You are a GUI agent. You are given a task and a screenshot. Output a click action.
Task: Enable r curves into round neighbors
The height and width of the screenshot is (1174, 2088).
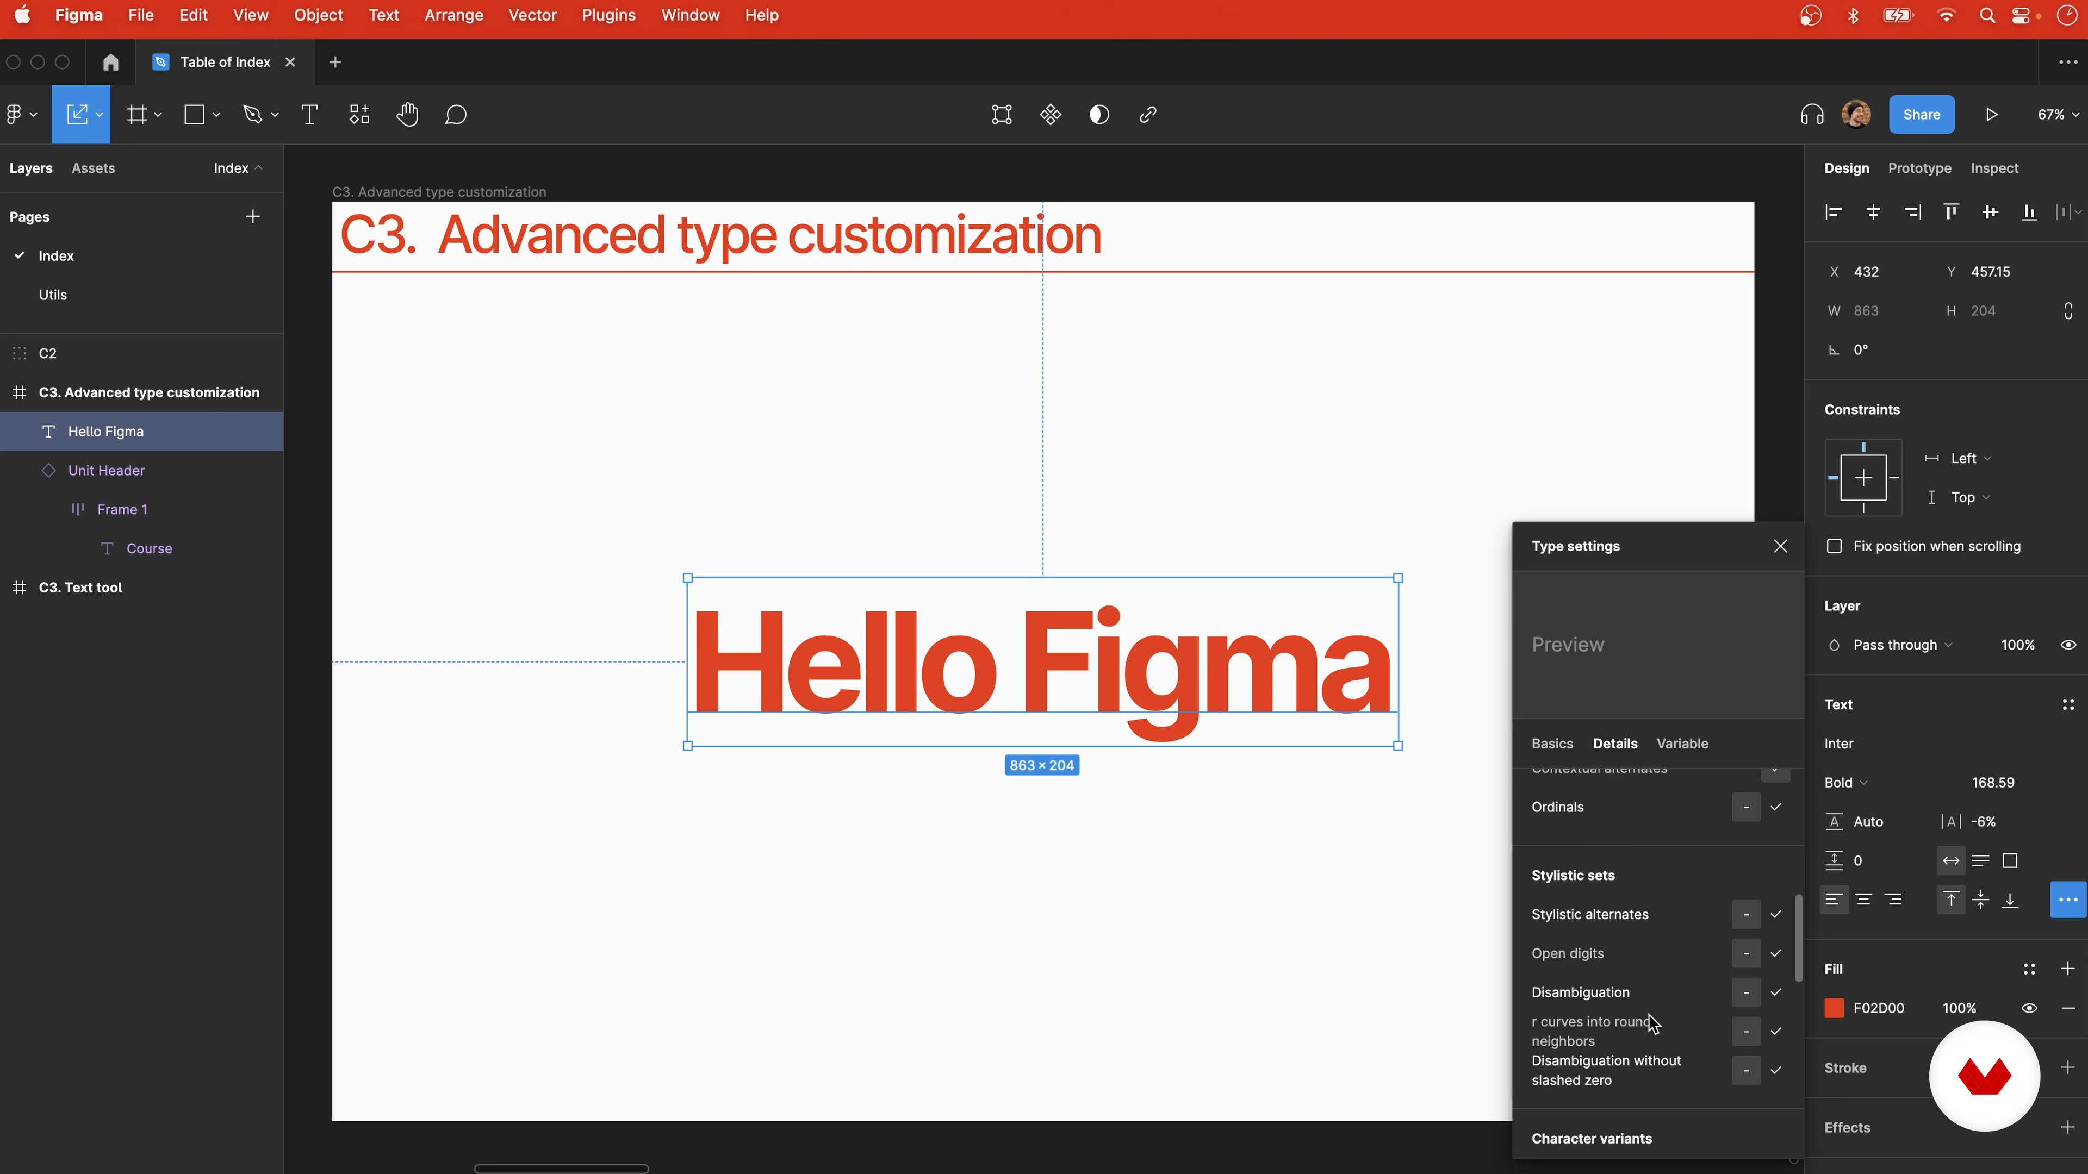click(1776, 1032)
